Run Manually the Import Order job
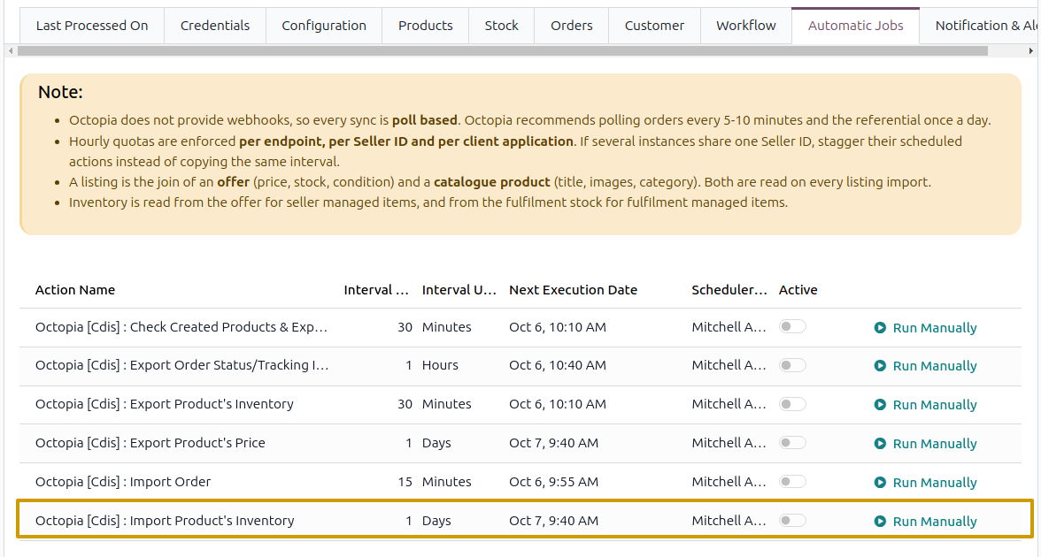This screenshot has width=1041, height=557. coord(926,482)
